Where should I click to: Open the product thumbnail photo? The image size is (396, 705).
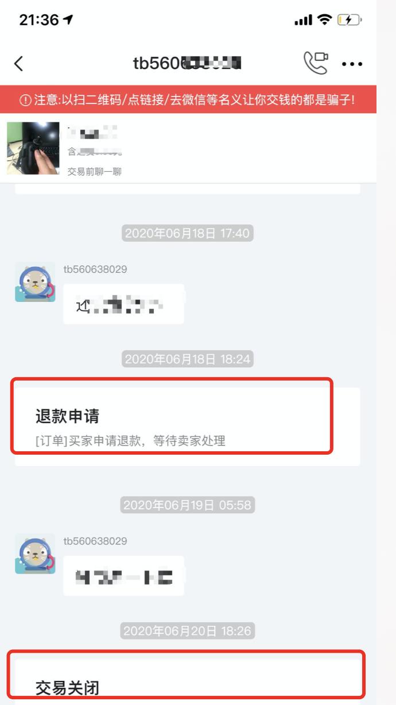33,148
